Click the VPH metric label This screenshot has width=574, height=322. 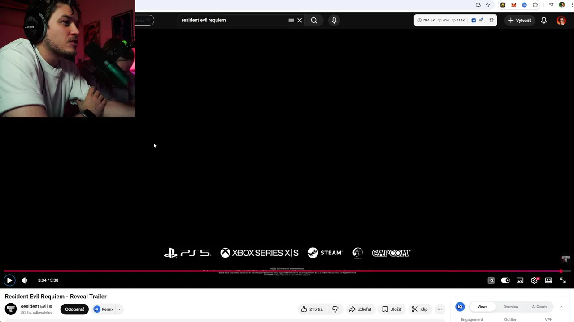click(x=548, y=319)
